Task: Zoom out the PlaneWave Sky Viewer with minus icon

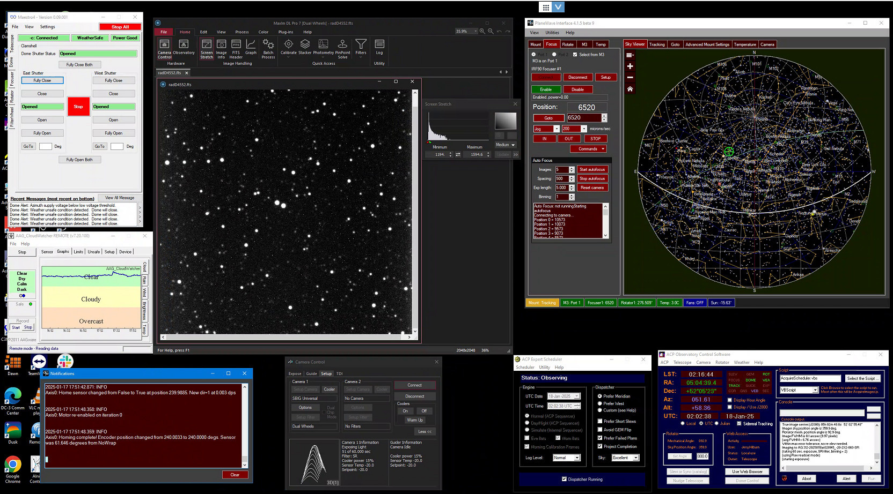Action: [630, 78]
